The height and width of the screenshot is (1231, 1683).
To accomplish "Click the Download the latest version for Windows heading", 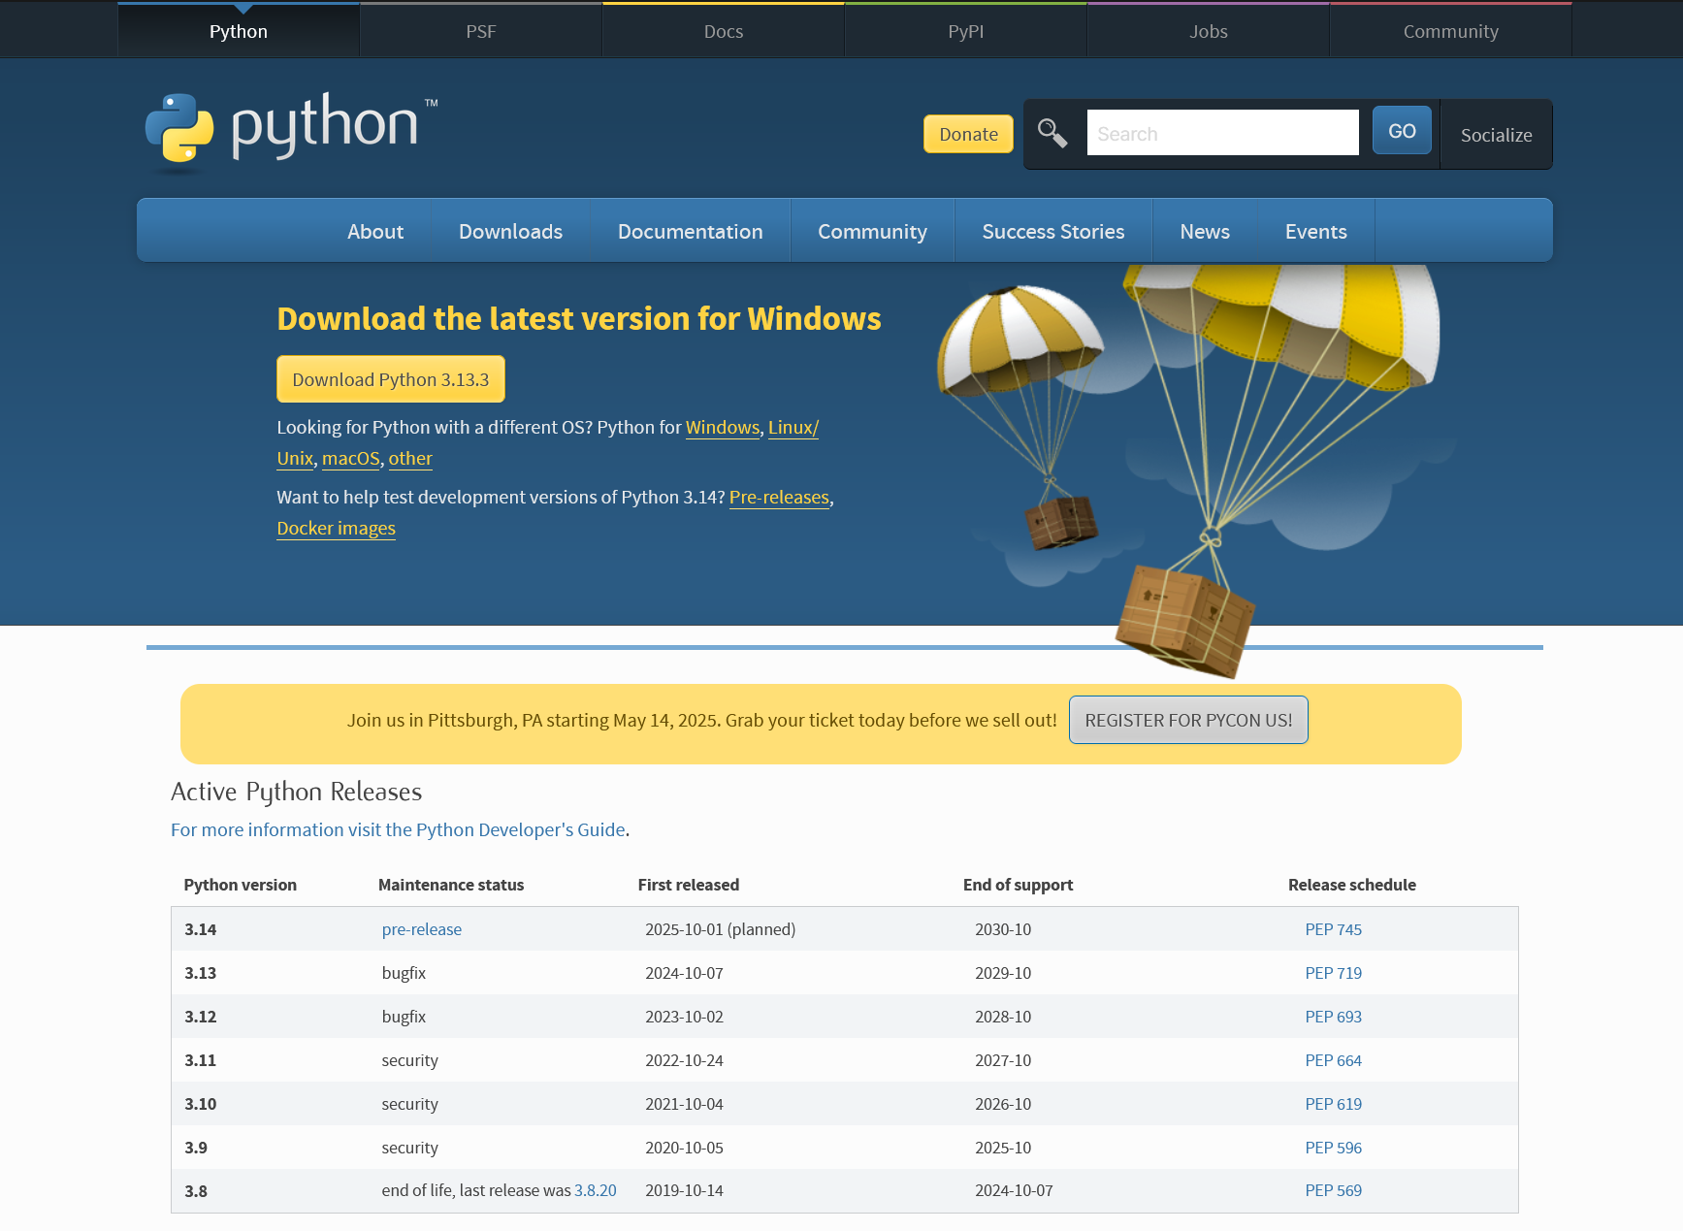I will [x=579, y=318].
